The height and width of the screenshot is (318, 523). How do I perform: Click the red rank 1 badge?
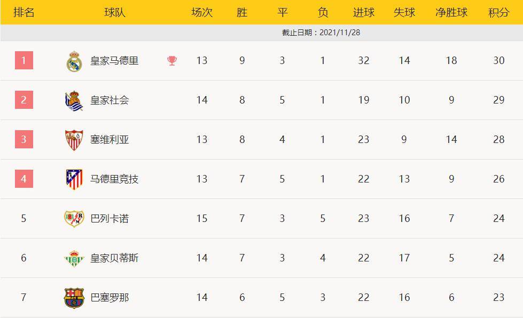[24, 60]
